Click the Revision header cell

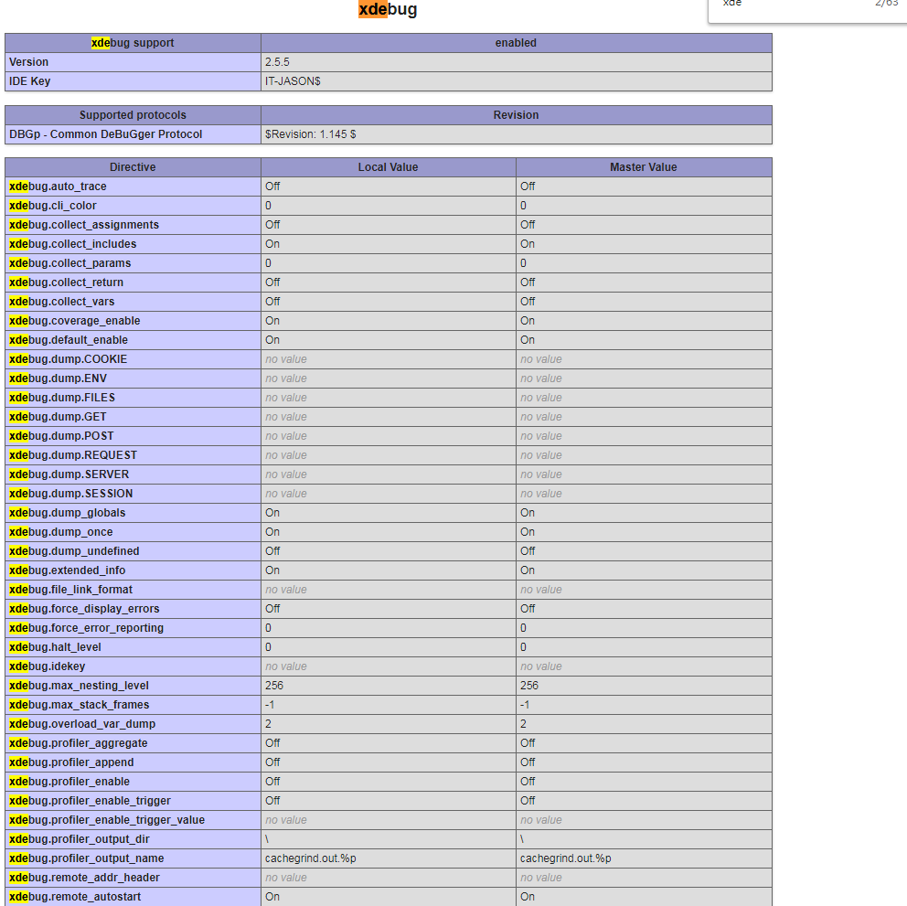click(x=516, y=115)
